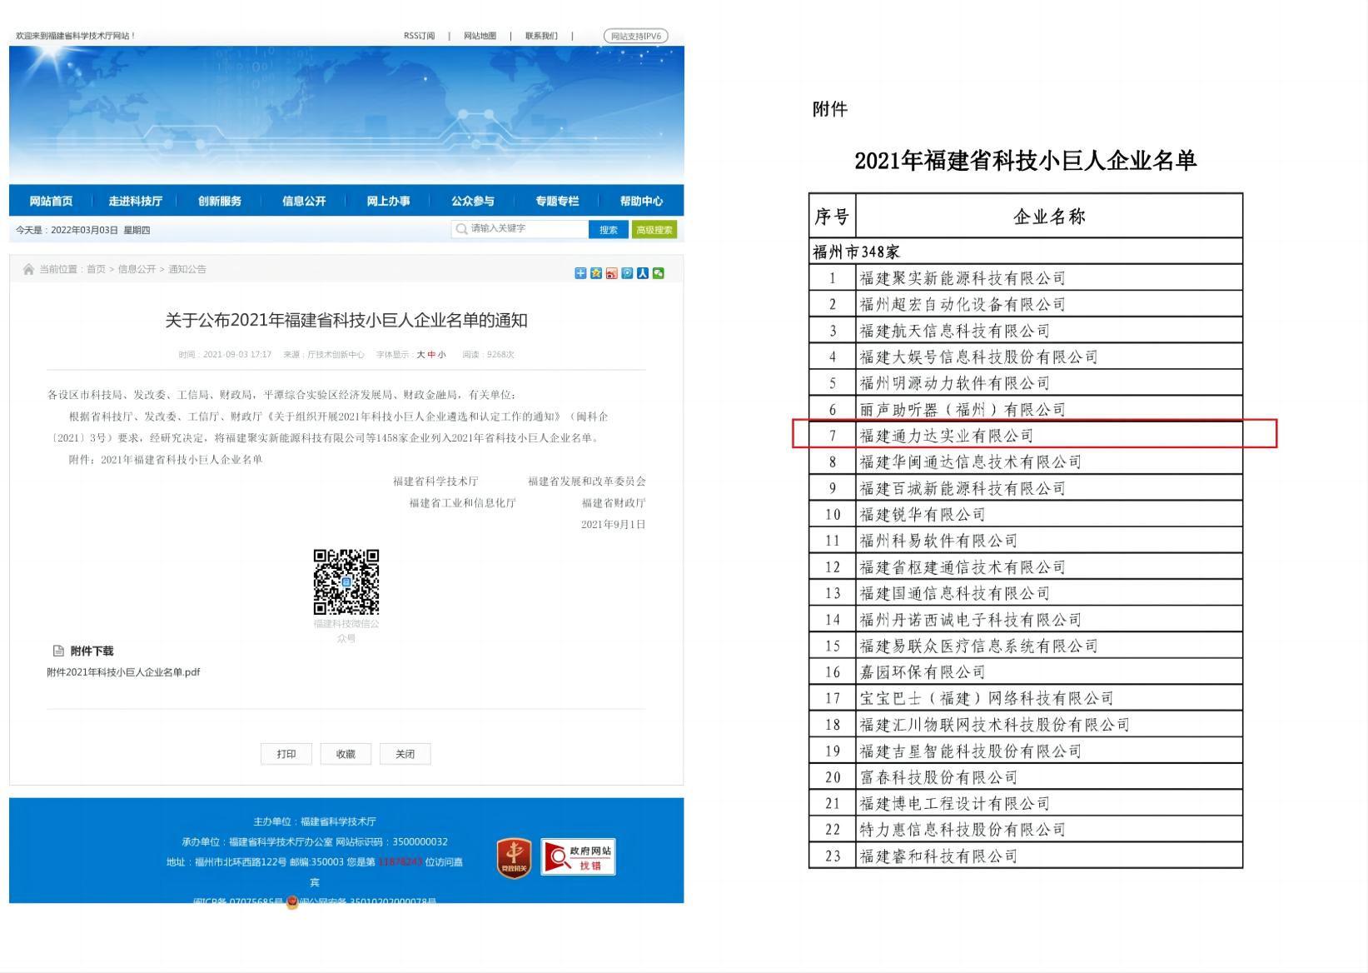Click the date text 2021年9月1日
The image size is (1368, 973).
pos(614,525)
